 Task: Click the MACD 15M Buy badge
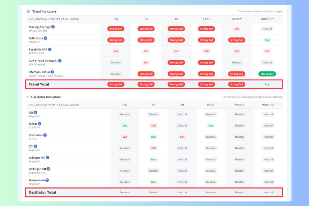[125, 126]
